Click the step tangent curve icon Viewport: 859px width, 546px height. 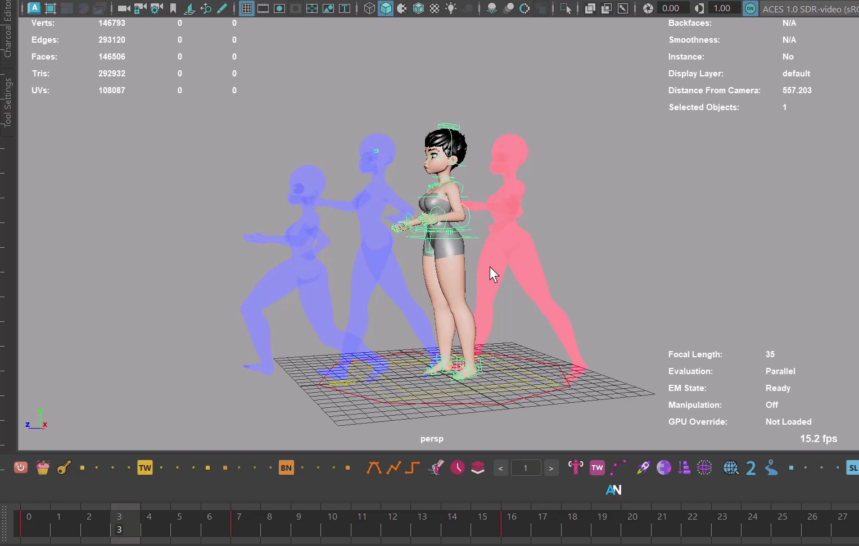point(413,467)
